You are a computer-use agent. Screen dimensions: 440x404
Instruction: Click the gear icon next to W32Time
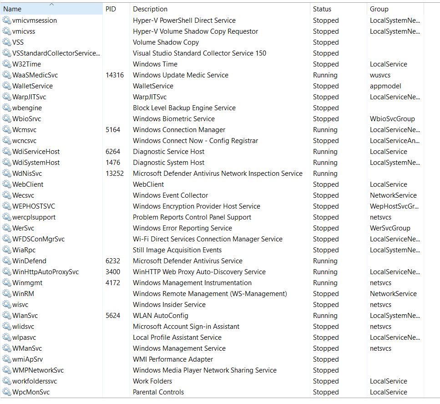[x=7, y=64]
